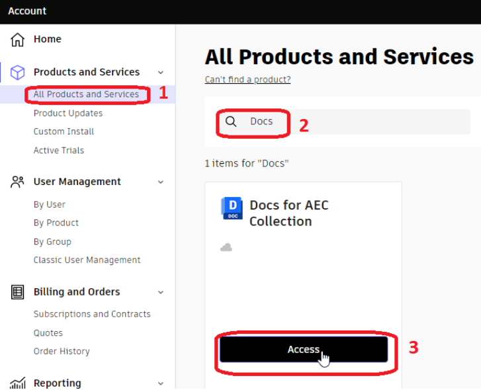The width and height of the screenshot is (481, 390).
Task: Click the "Can't find a product?" link
Action: tap(247, 80)
